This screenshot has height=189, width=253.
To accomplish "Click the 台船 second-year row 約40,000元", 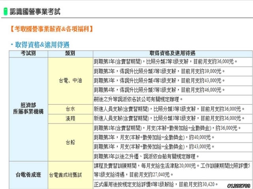I will point(173,137).
